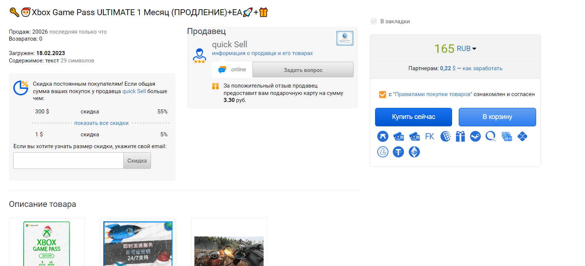Viewport: 585px width, 266px height.
Task: Pick the FK payment method
Action: [x=430, y=136]
